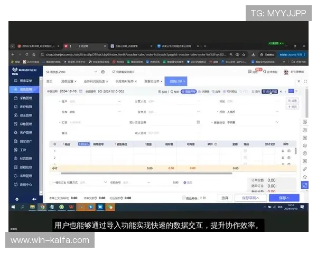Open WeChat from the taskbar
The height and width of the screenshot is (253, 317).
tap(110, 207)
